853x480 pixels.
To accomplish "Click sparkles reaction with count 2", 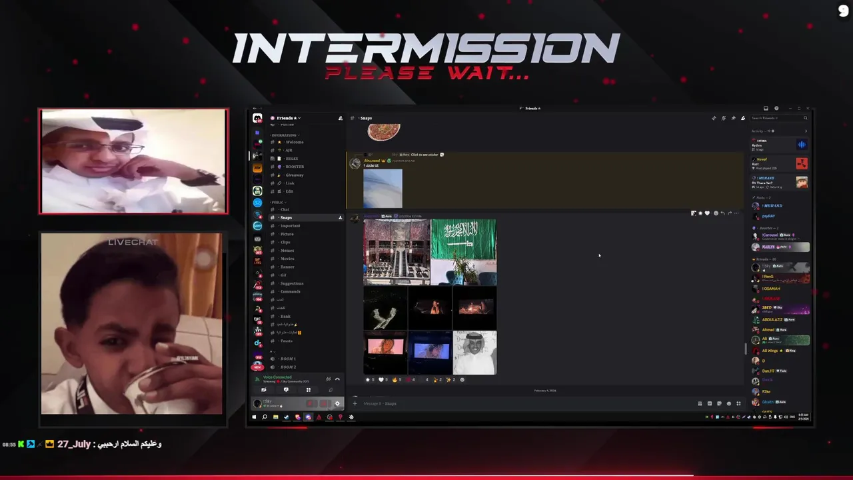I will pyautogui.click(x=450, y=379).
